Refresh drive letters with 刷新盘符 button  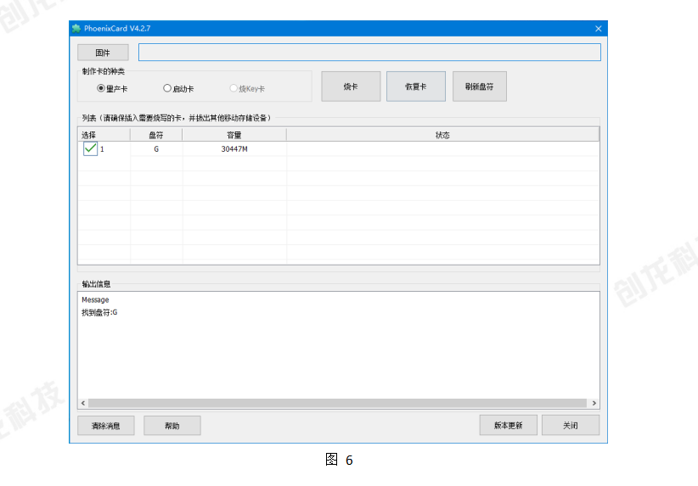pyautogui.click(x=480, y=87)
